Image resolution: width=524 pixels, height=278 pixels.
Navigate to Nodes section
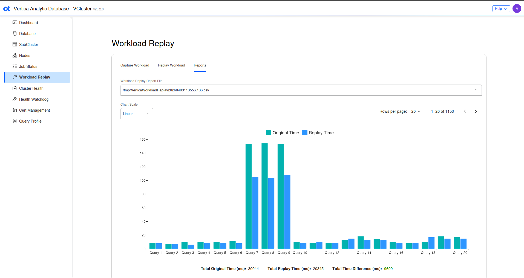pos(37,56)
